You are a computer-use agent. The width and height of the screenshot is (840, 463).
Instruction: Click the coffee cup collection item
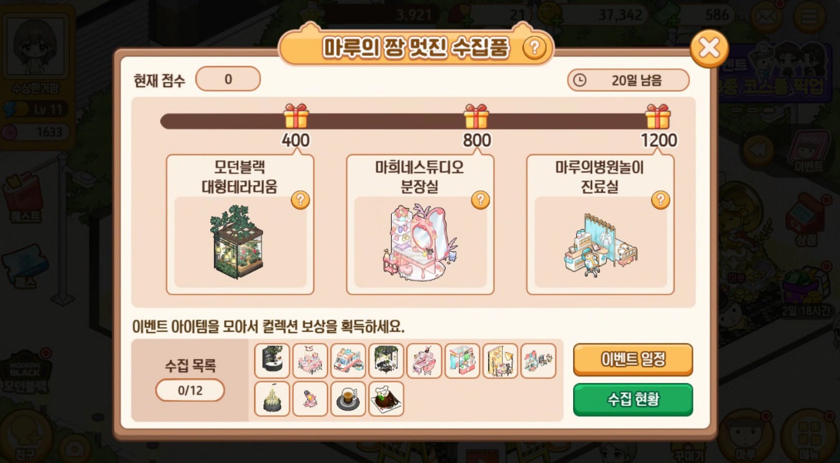[x=348, y=398]
